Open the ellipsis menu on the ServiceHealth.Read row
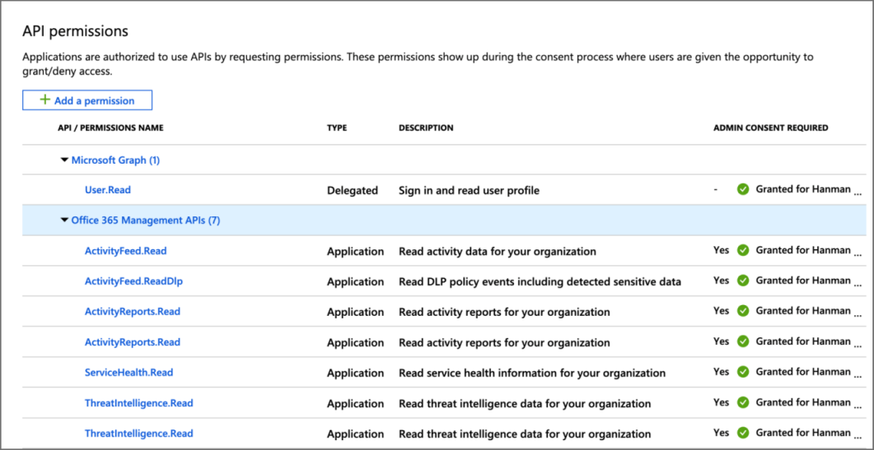This screenshot has width=874, height=450. (x=858, y=373)
